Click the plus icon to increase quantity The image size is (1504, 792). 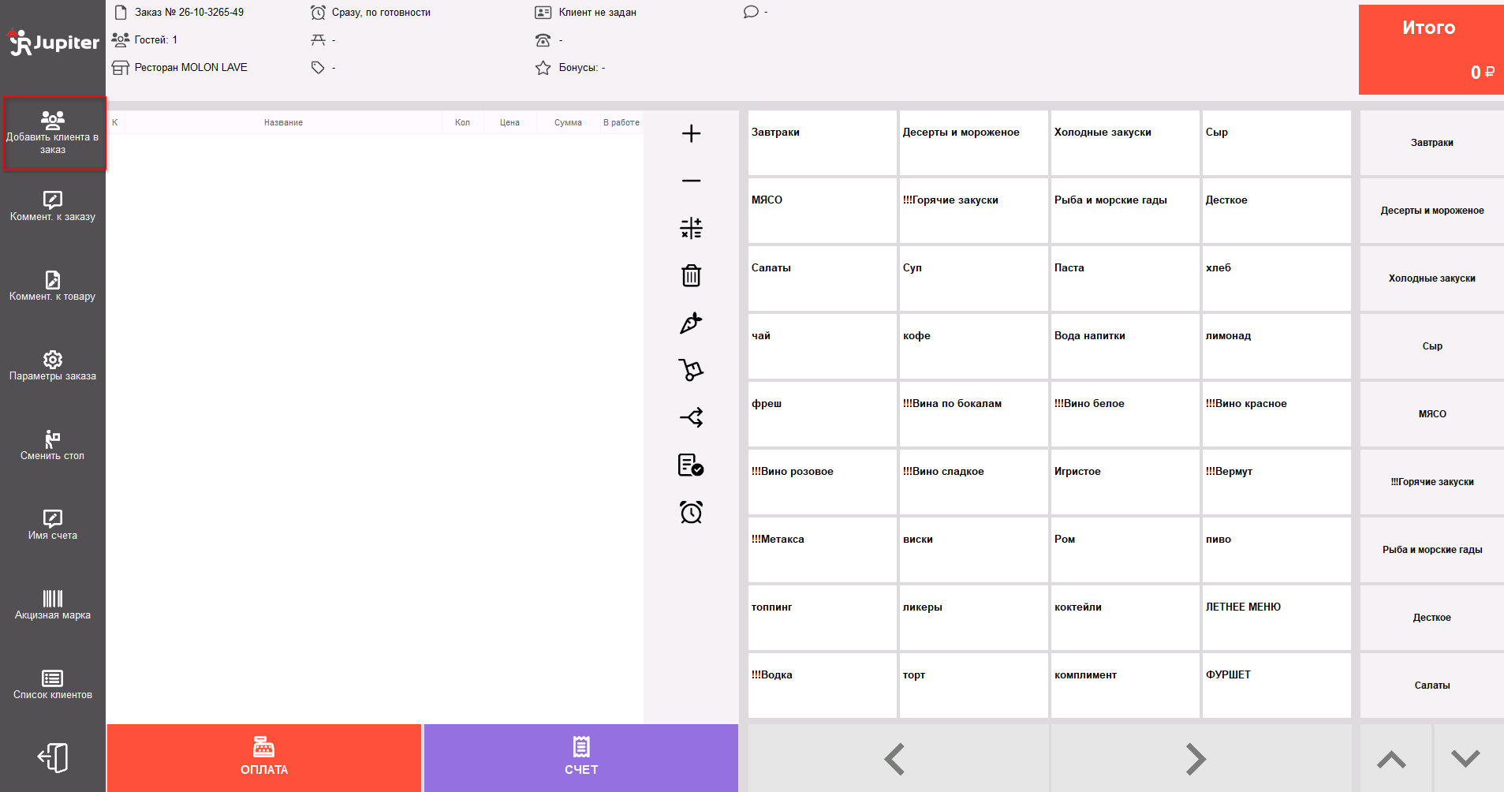click(691, 133)
